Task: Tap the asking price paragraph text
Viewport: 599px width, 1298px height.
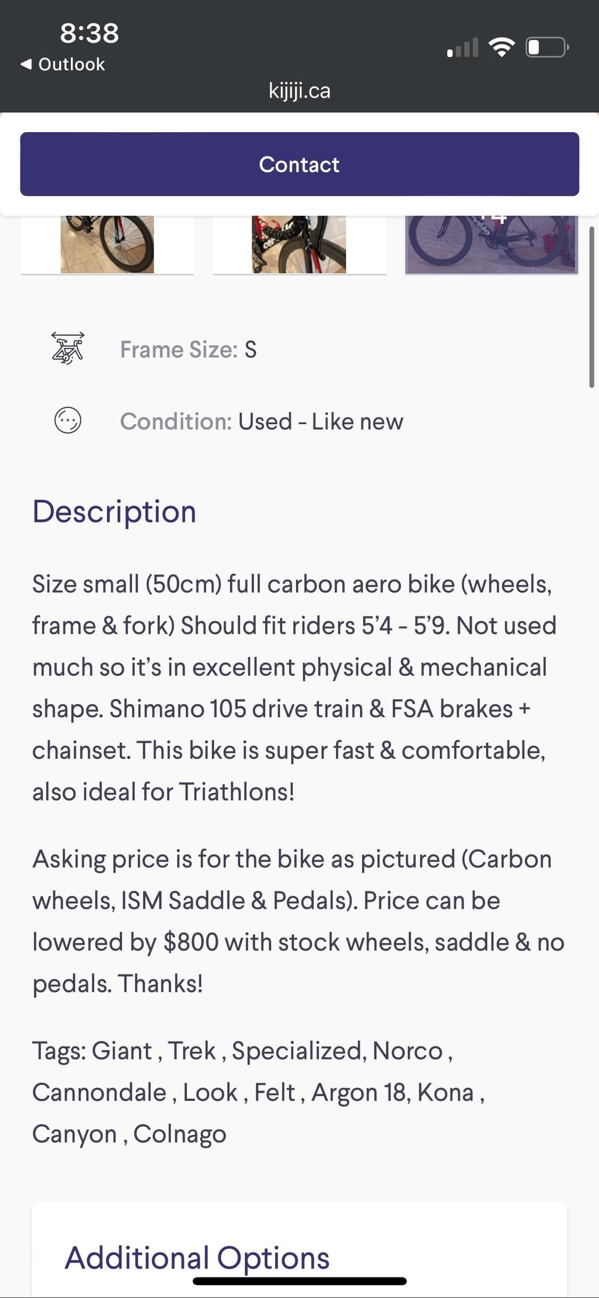Action: coord(298,921)
